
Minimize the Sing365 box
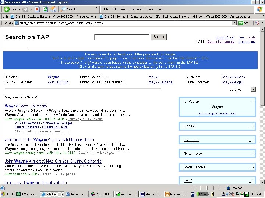(x=250, y=126)
